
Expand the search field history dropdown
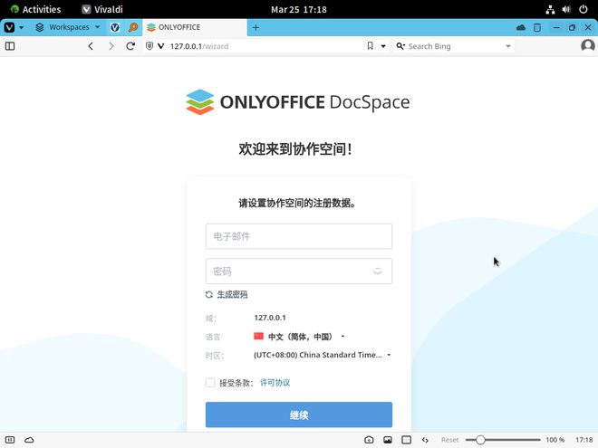coord(508,46)
